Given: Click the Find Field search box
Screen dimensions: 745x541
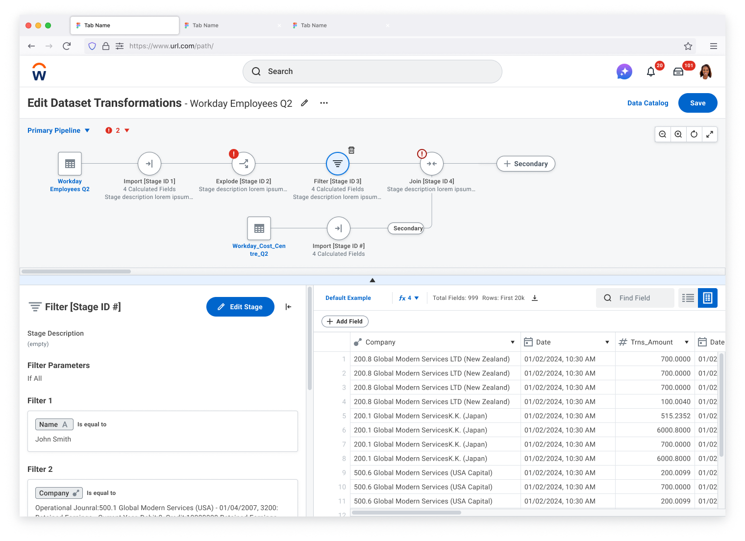Looking at the screenshot, I should [635, 298].
